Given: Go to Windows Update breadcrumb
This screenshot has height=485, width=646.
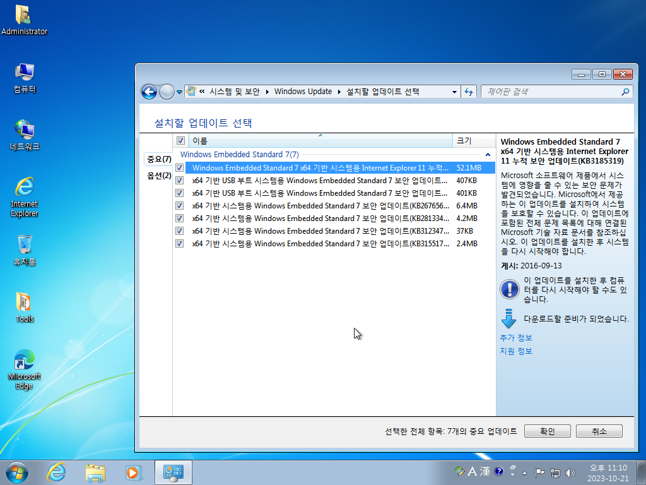Looking at the screenshot, I should 303,92.
